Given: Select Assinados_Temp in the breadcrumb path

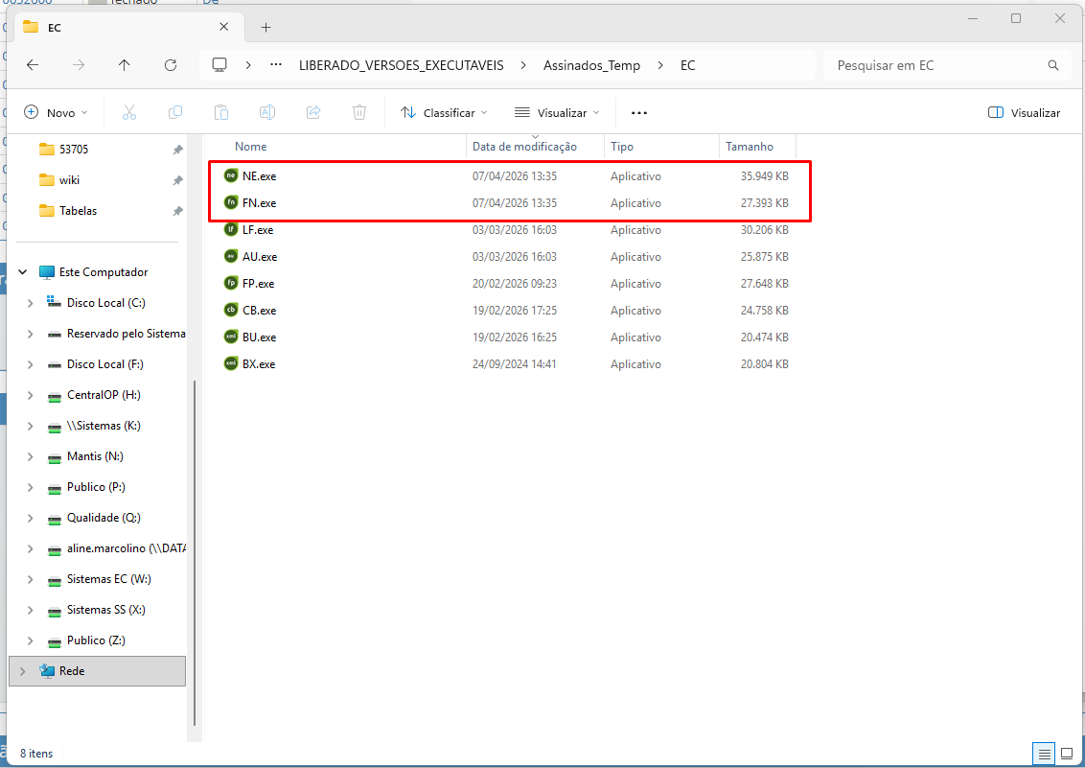Looking at the screenshot, I should click(x=591, y=65).
